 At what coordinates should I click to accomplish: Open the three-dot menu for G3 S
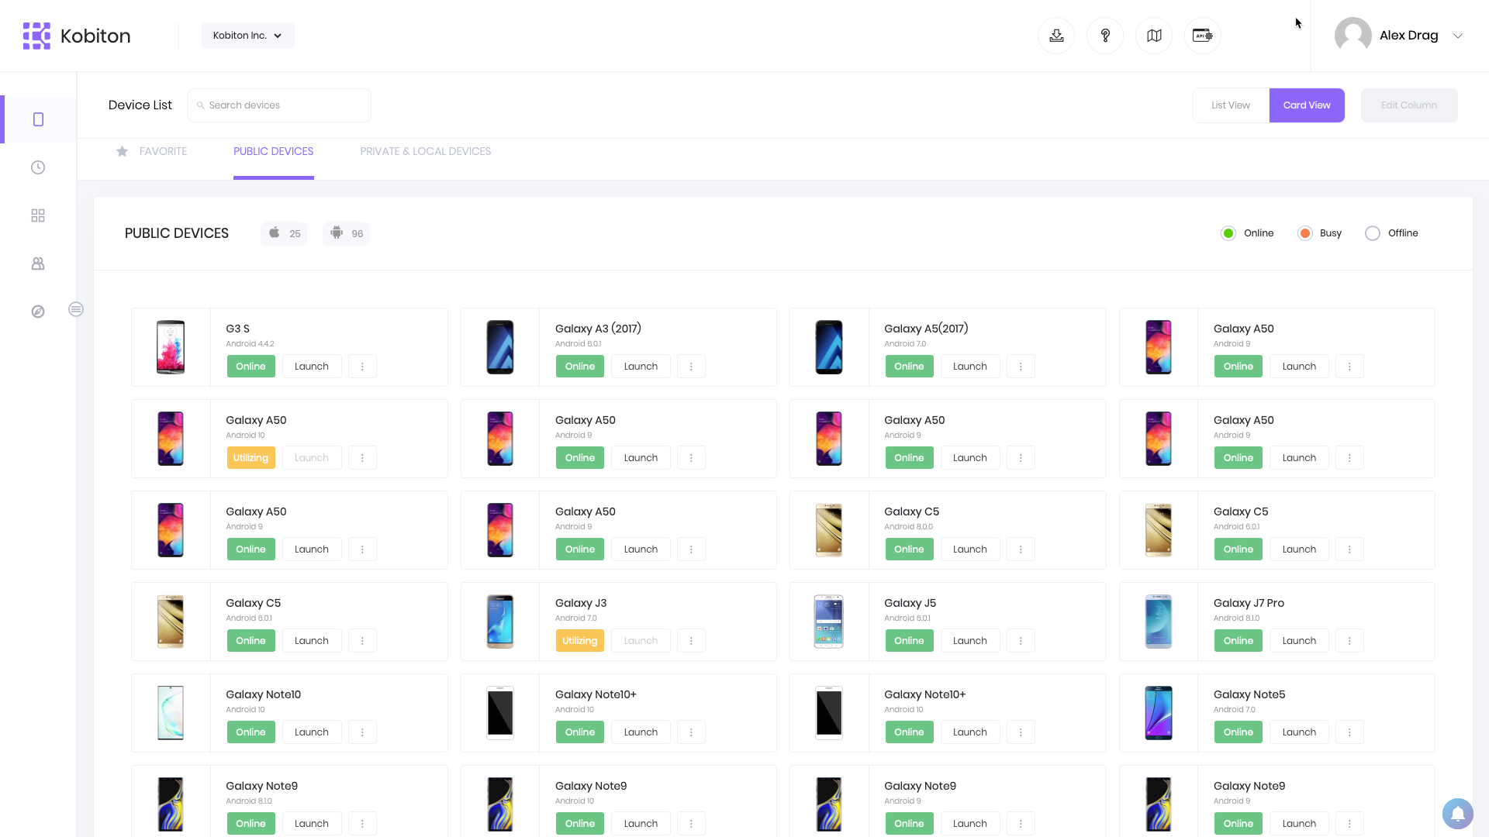point(362,366)
